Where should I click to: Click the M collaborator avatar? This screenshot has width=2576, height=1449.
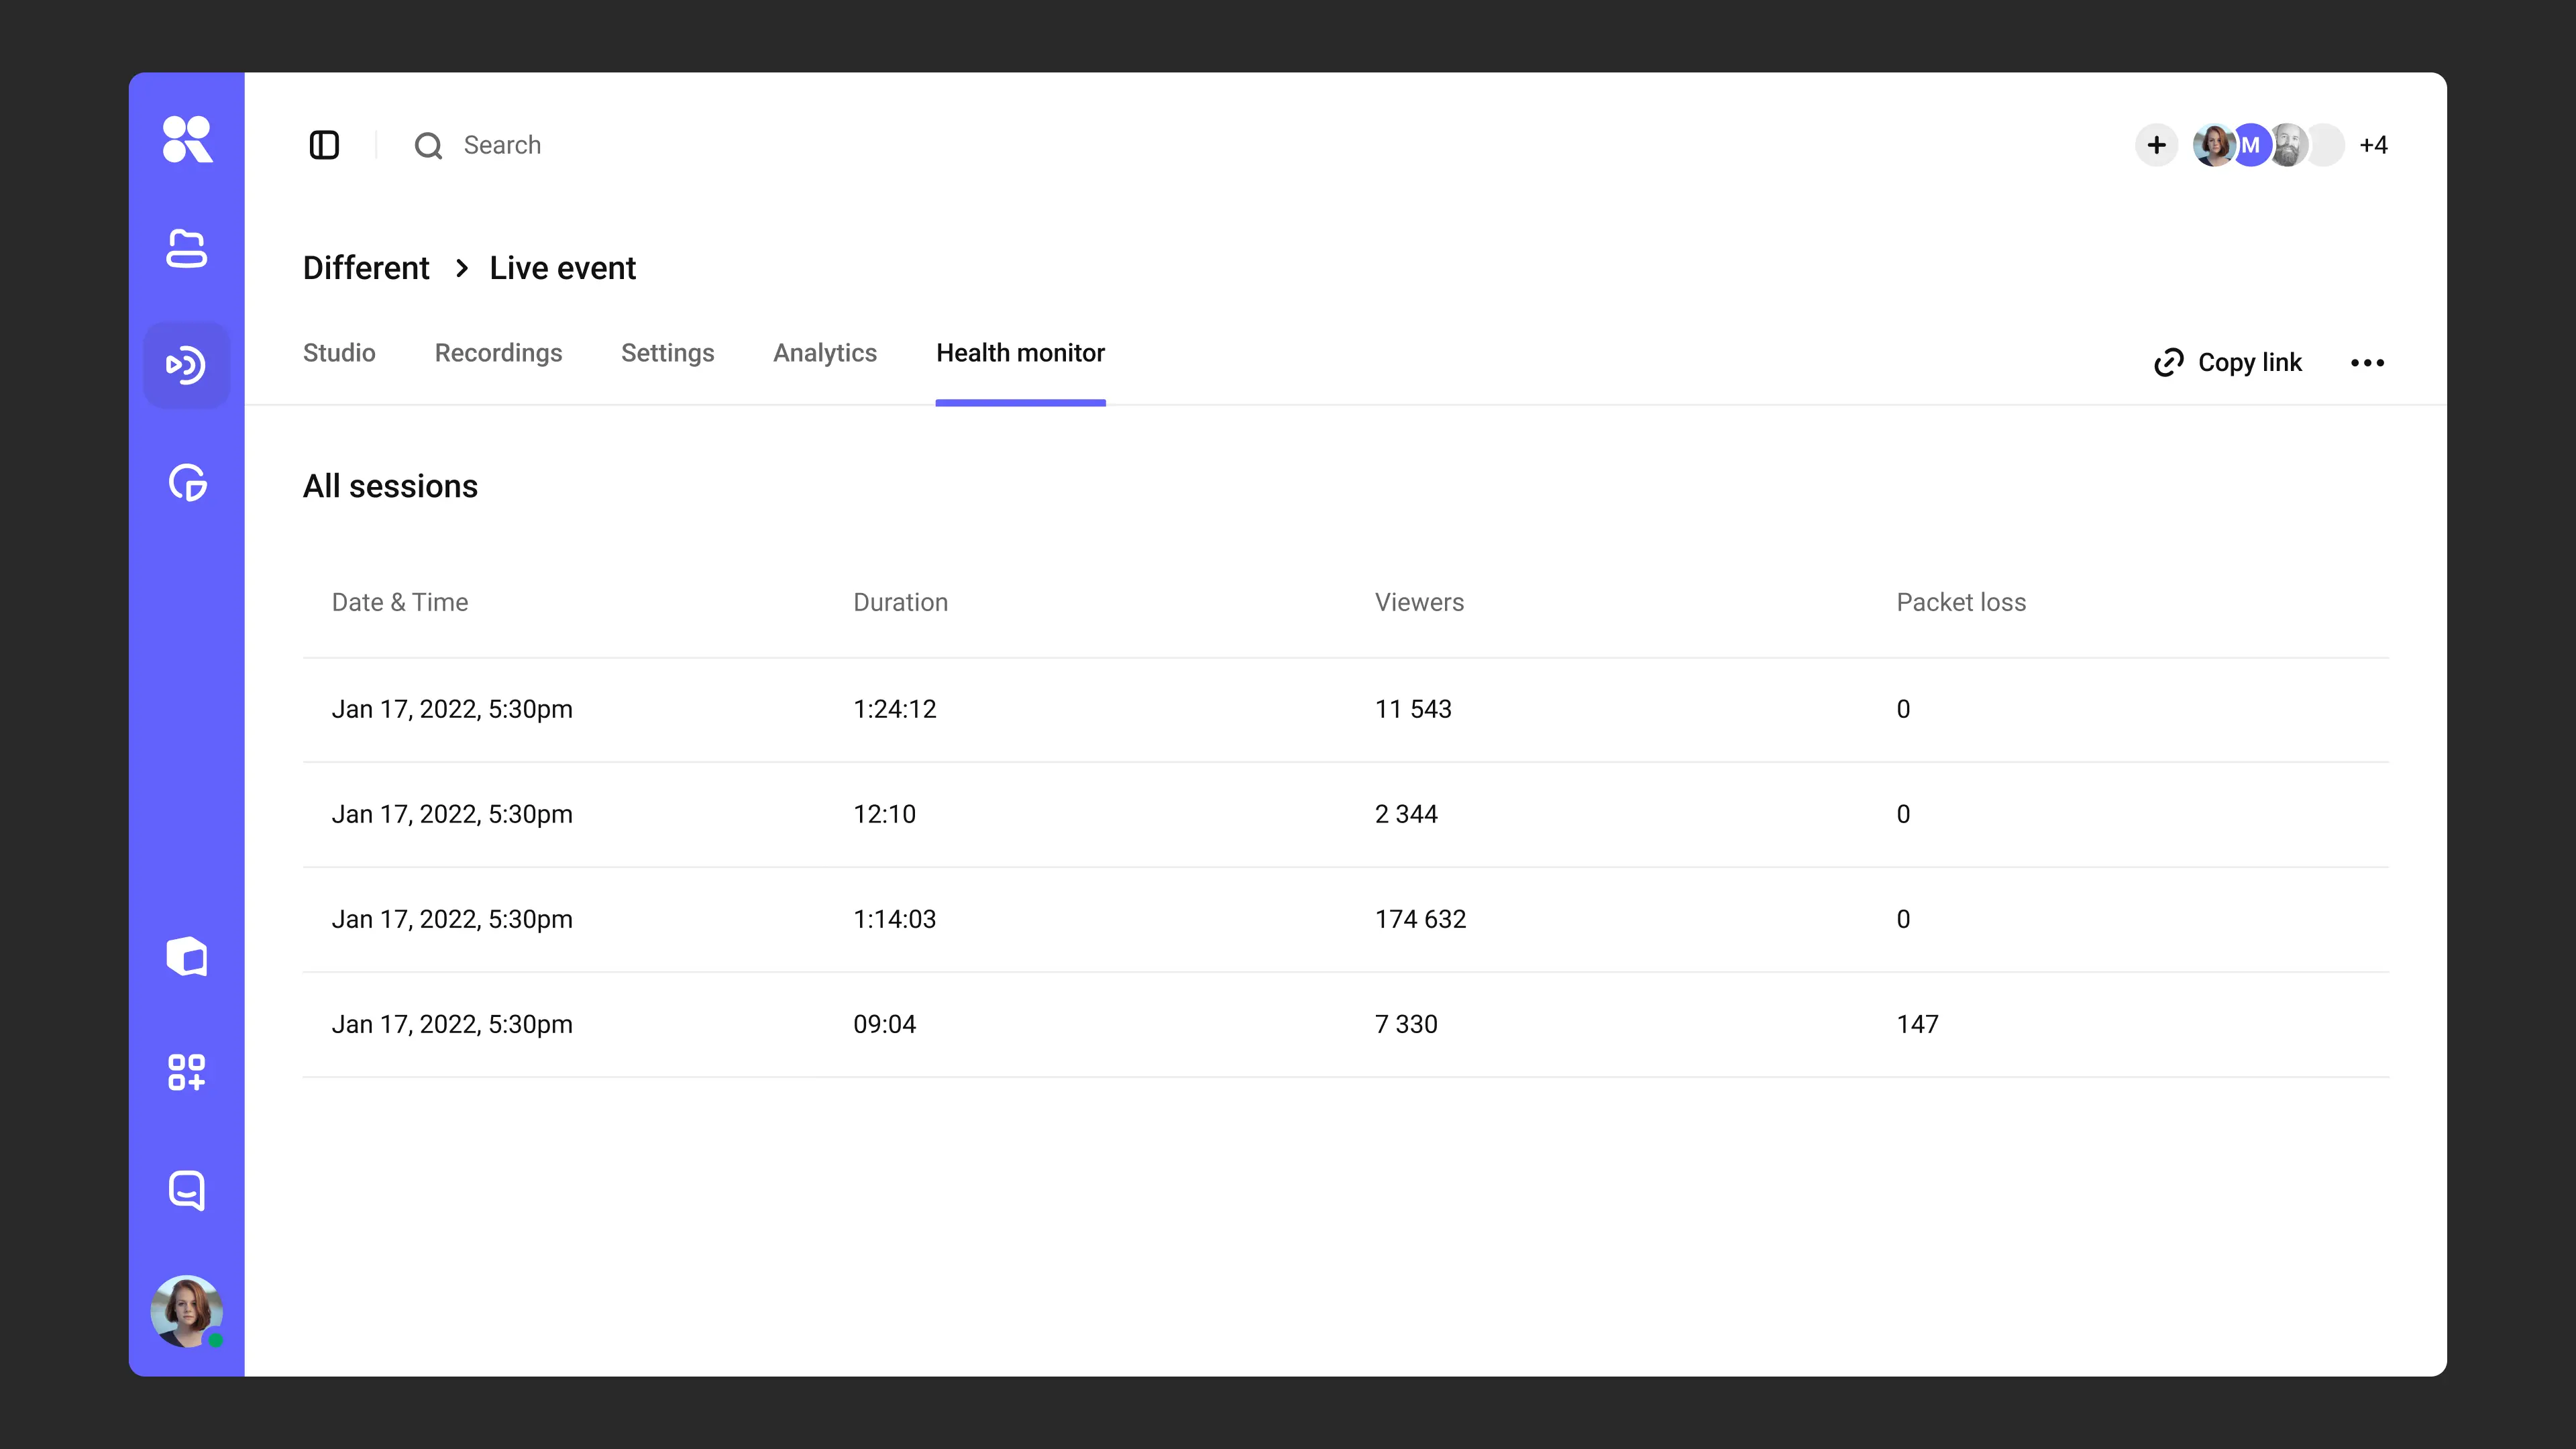[x=2250, y=145]
